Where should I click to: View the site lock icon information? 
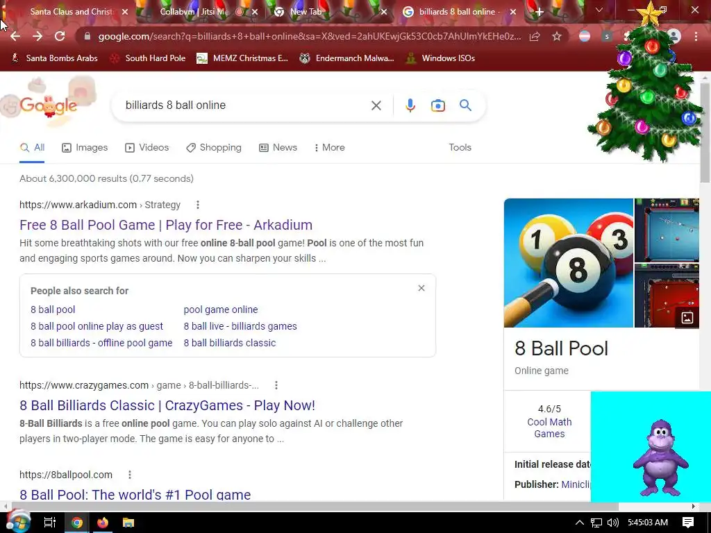click(x=87, y=36)
